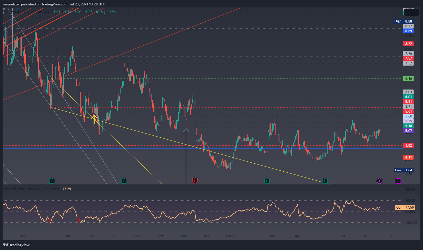Screen dimensions: 423x250
Task: Click the blue 8.69 price level label
Action: (408, 31)
